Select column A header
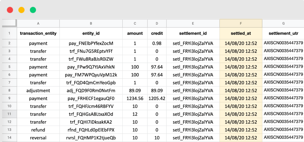 [x=38, y=23]
